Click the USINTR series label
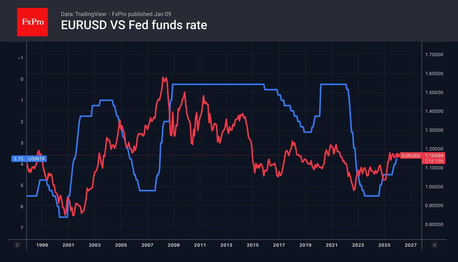This screenshot has width=458, height=262. [x=36, y=159]
